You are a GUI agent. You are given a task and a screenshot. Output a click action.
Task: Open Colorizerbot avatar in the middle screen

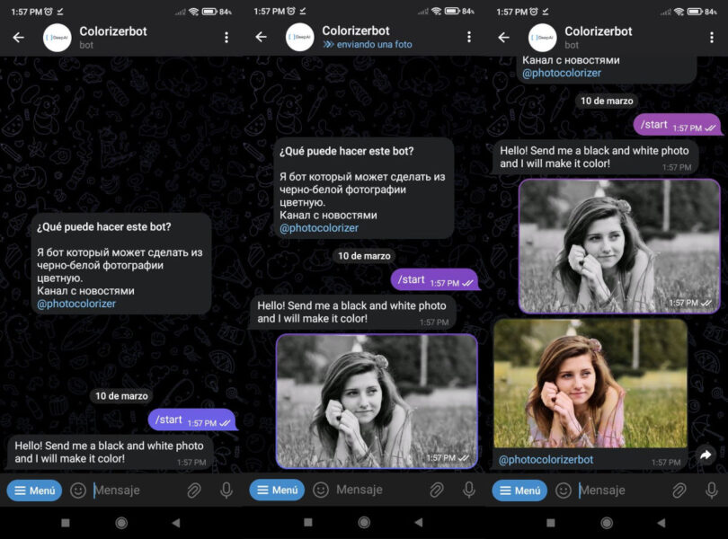click(x=300, y=37)
